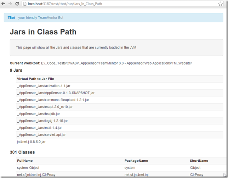
Task: Click the log4j-1.2.15.jar row
Action: (42, 121)
